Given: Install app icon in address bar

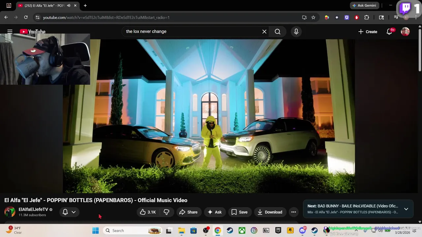Looking at the screenshot, I should (304, 17).
